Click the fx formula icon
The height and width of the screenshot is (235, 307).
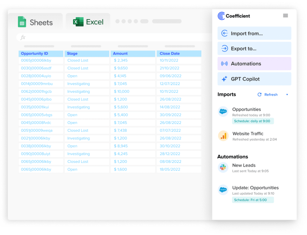(x=23, y=37)
